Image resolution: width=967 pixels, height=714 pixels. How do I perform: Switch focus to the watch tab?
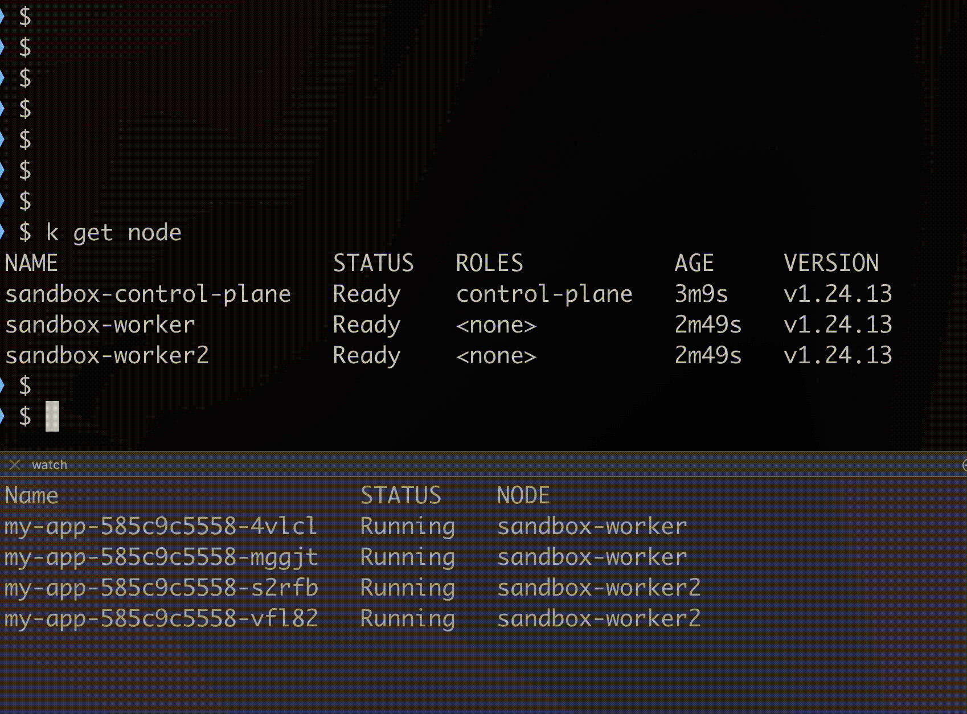[x=50, y=464]
